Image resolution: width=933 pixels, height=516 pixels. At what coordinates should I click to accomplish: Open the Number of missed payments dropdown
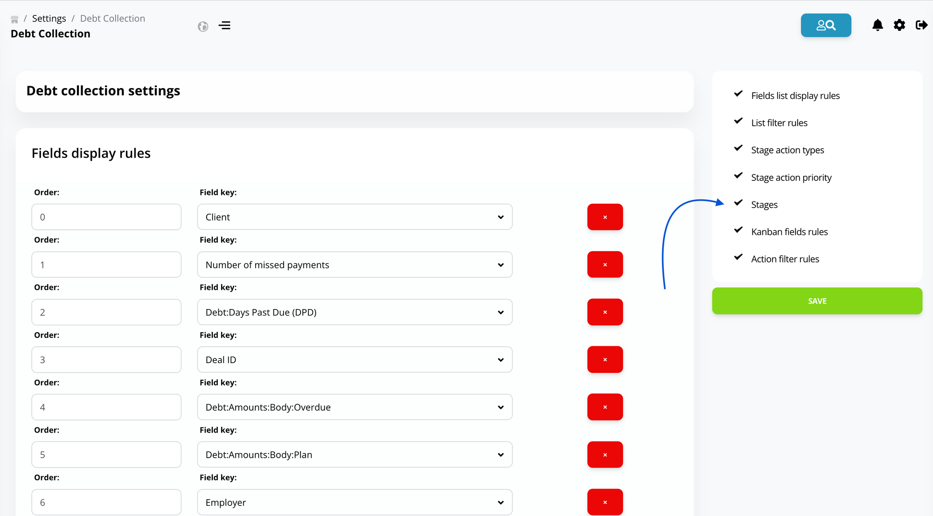click(355, 265)
